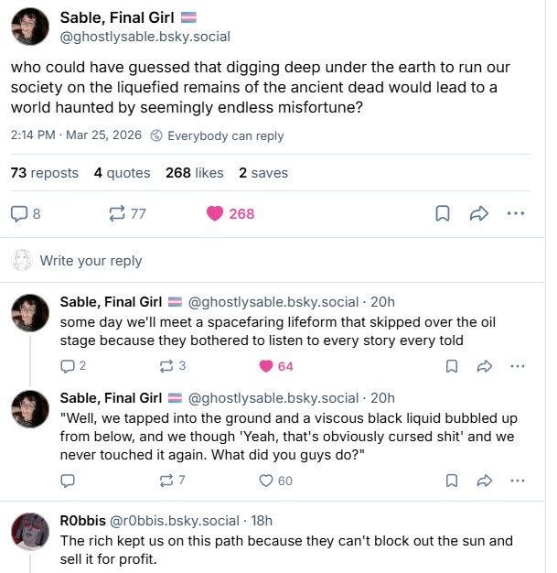Open options menu on viscous black liquid reply

[x=517, y=481]
